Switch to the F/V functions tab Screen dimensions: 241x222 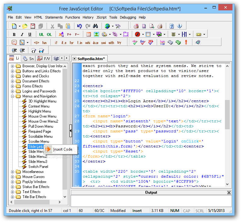tap(44, 58)
